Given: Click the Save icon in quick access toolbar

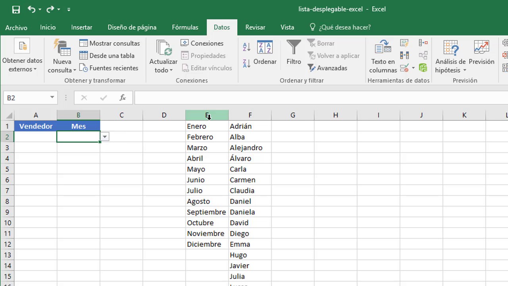Looking at the screenshot, I should click(16, 9).
